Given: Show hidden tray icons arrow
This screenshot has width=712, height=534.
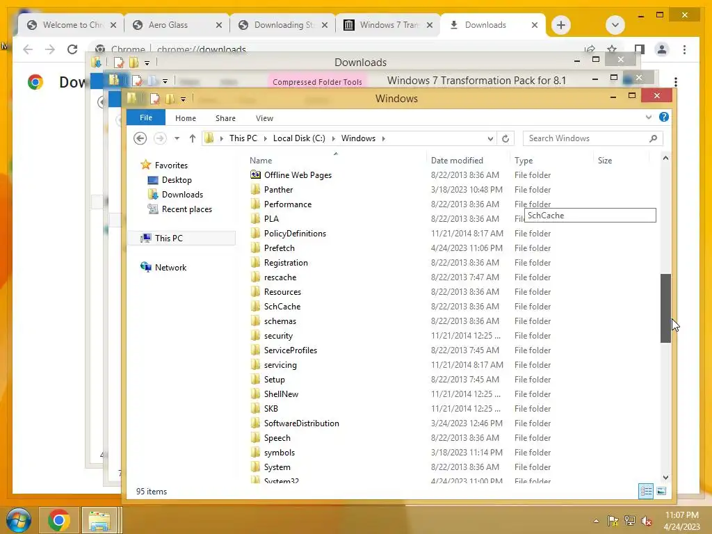Looking at the screenshot, I should pos(596,521).
